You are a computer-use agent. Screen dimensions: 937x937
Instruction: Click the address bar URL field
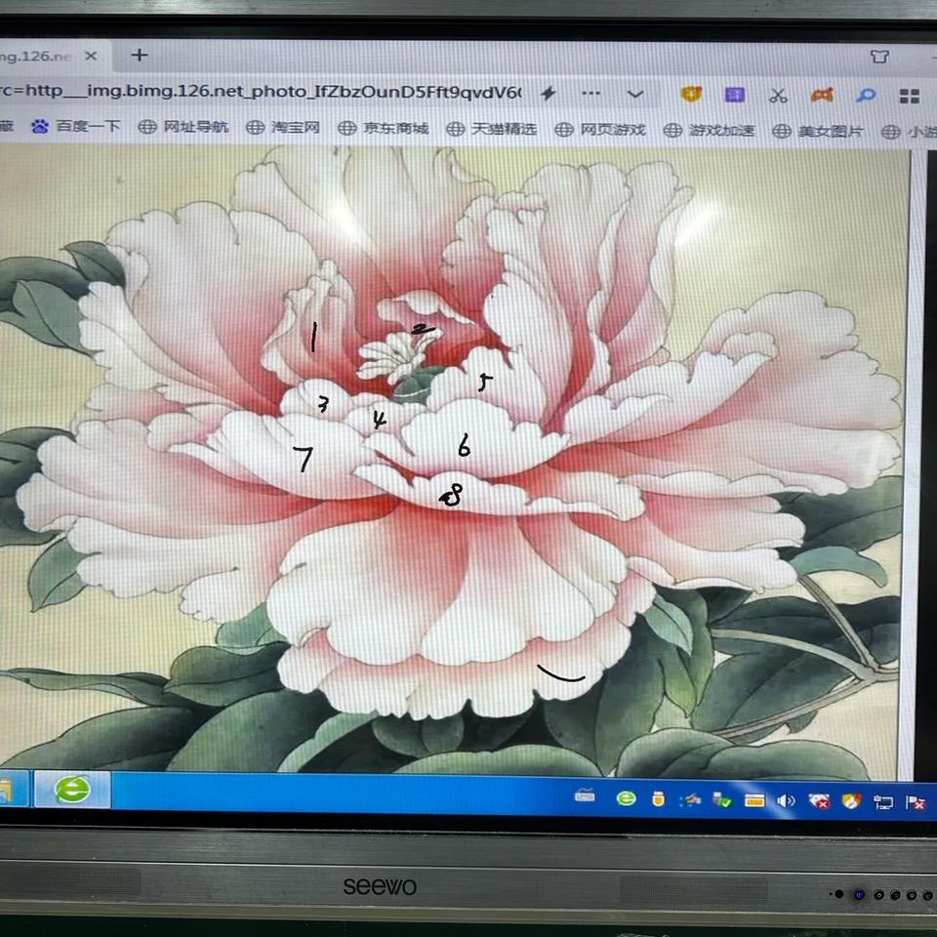(x=264, y=93)
